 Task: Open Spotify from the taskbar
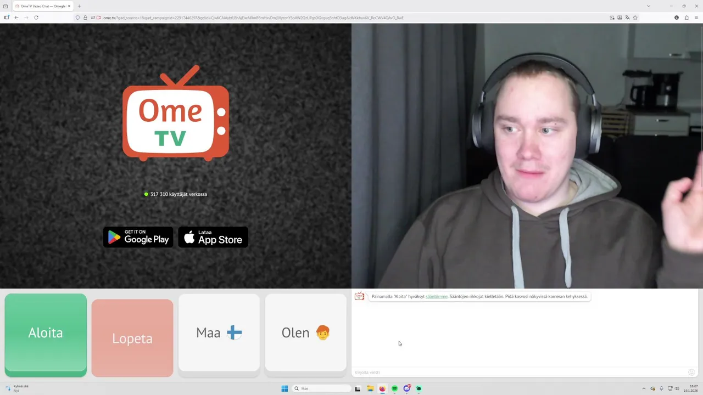(x=394, y=388)
